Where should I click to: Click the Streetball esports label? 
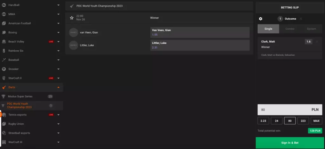click(x=19, y=133)
